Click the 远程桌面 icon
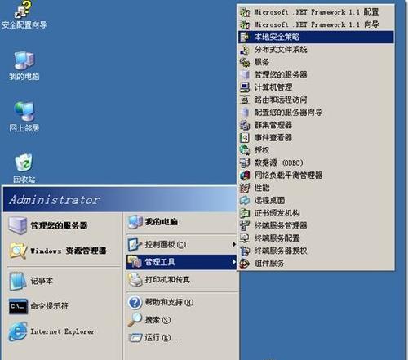Image resolution: width=408 pixels, height=360 pixels. [245, 201]
